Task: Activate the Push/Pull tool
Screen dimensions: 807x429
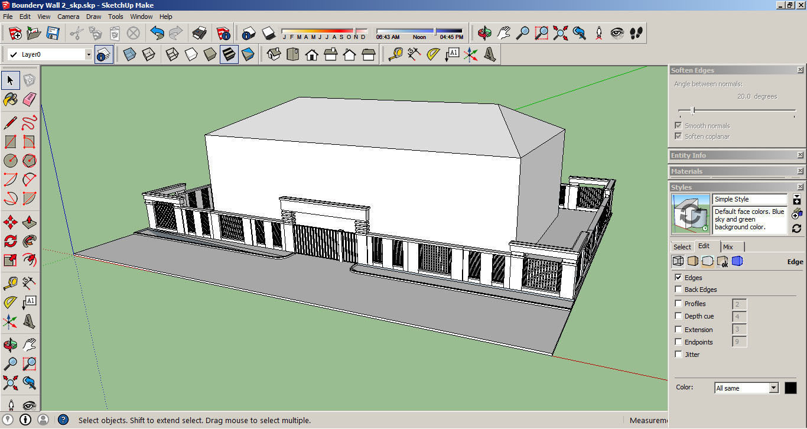Action: 29,222
